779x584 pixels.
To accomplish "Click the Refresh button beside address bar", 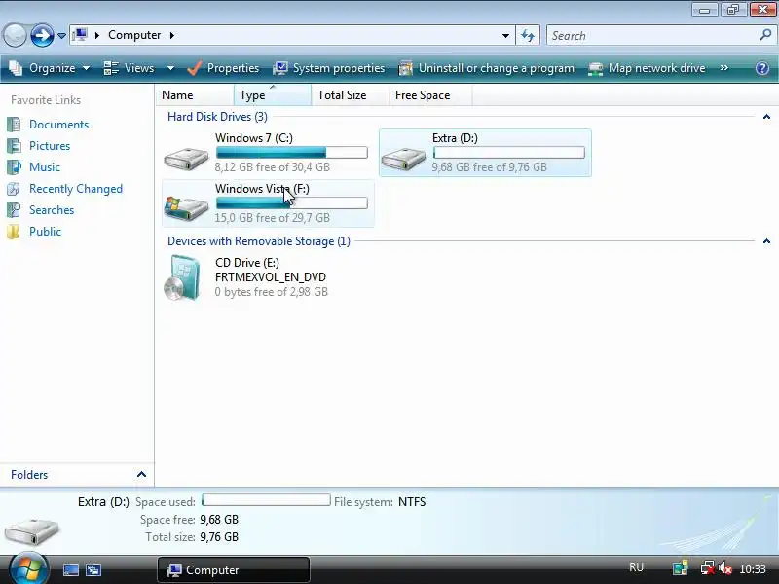I will click(528, 35).
